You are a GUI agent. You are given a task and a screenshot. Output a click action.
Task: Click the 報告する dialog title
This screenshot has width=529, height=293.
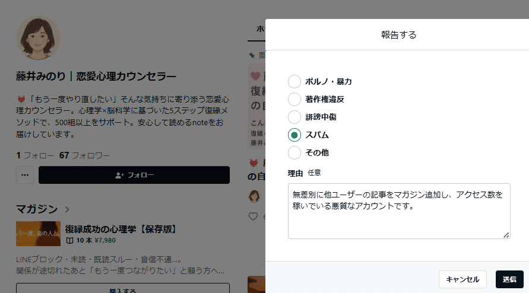point(399,35)
